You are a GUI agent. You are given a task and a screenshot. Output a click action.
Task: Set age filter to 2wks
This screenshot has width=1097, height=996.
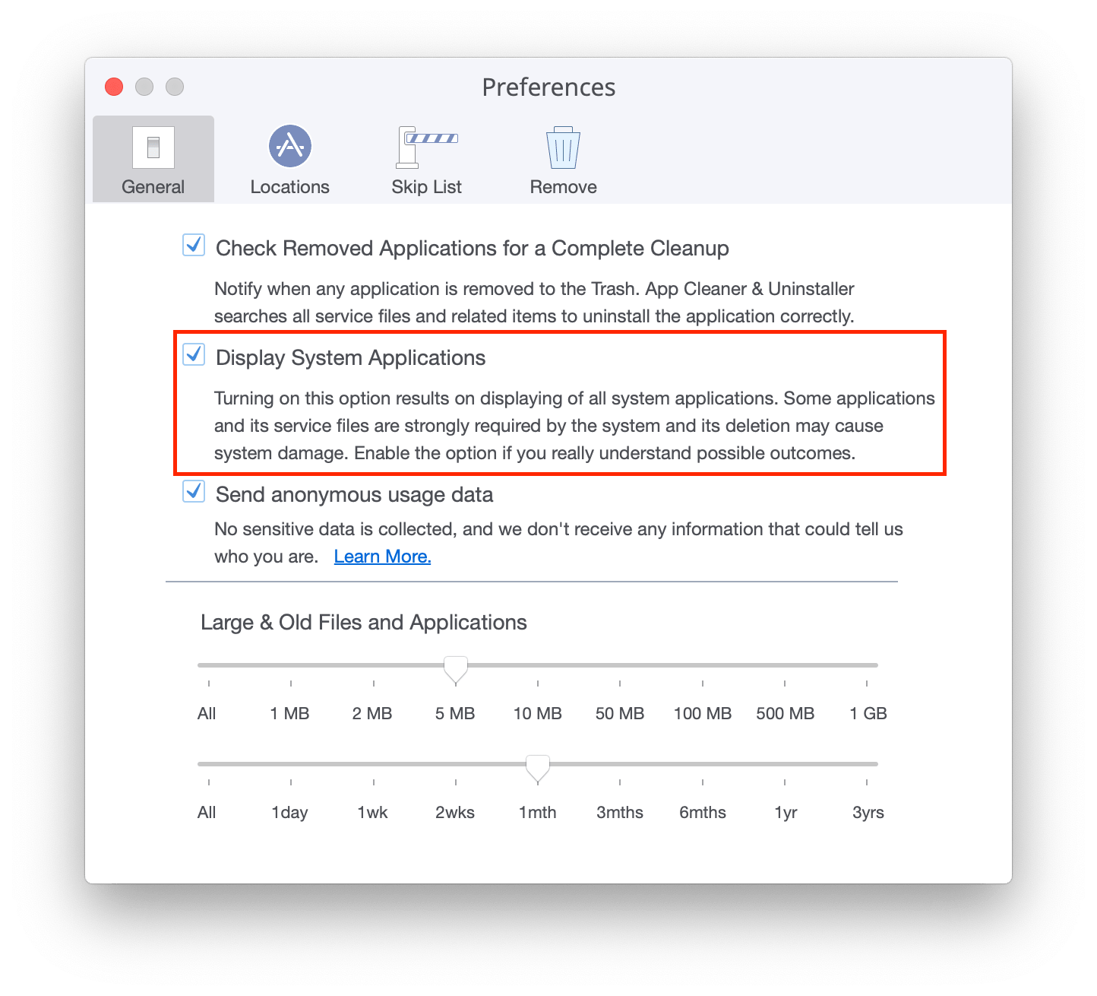pos(454,812)
